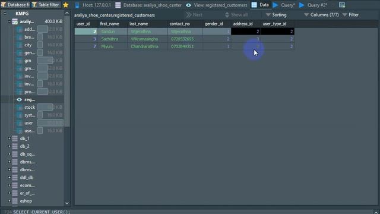The height and width of the screenshot is (214, 380).
Task: Collapse the KMPG session node
Action: (x=5, y=13)
